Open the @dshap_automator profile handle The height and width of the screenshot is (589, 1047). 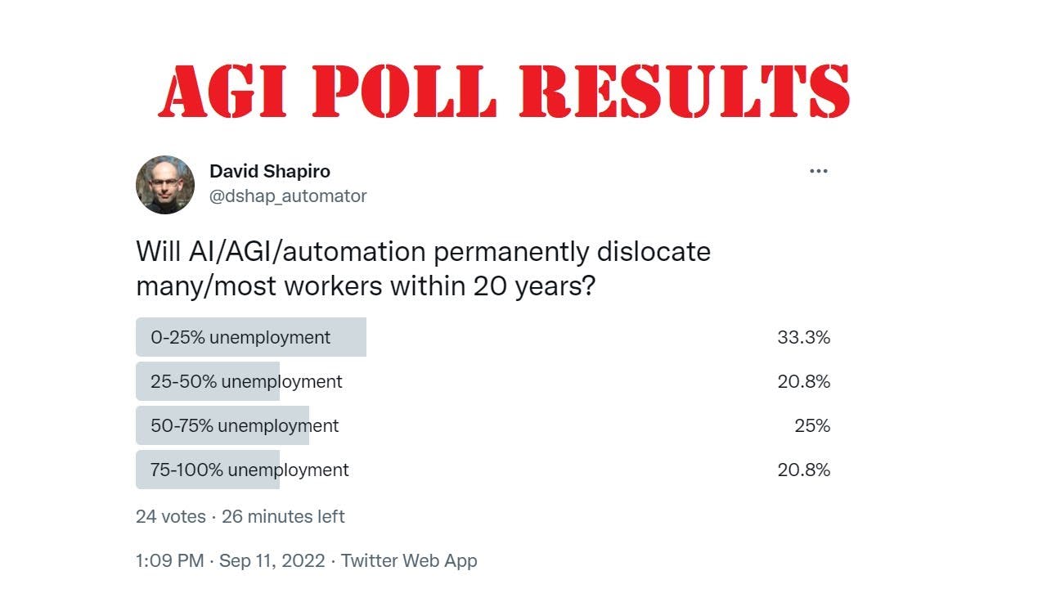(288, 196)
